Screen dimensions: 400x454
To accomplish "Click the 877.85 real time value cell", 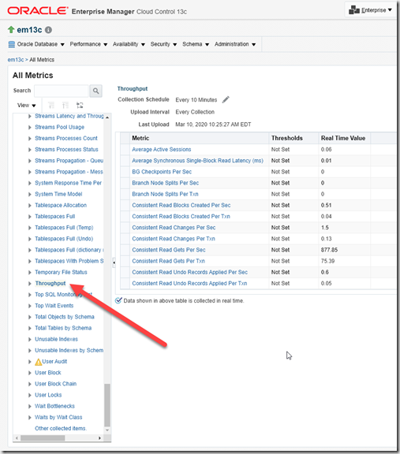I will [344, 250].
